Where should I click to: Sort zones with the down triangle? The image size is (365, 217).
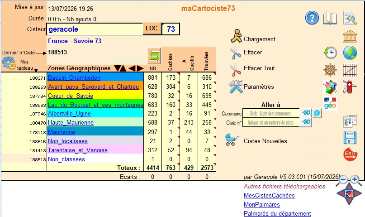[118, 68]
